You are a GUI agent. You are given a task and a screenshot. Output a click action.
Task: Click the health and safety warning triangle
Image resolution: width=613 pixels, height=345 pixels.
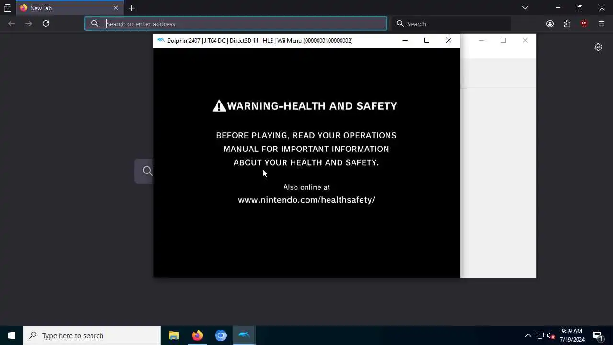tap(219, 106)
